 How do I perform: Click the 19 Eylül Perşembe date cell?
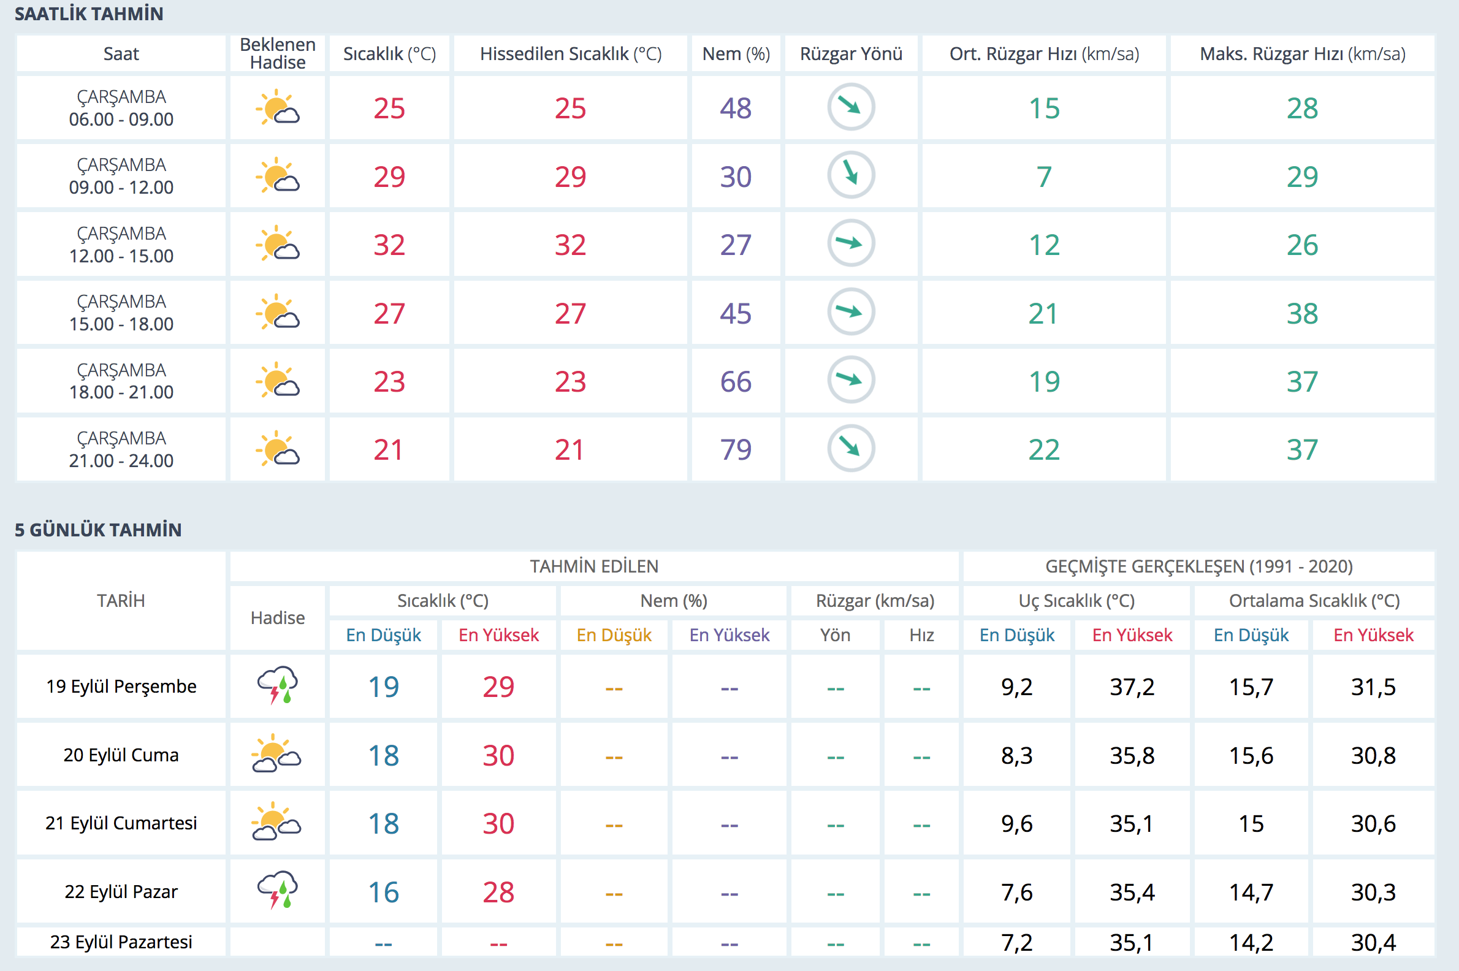tap(121, 686)
